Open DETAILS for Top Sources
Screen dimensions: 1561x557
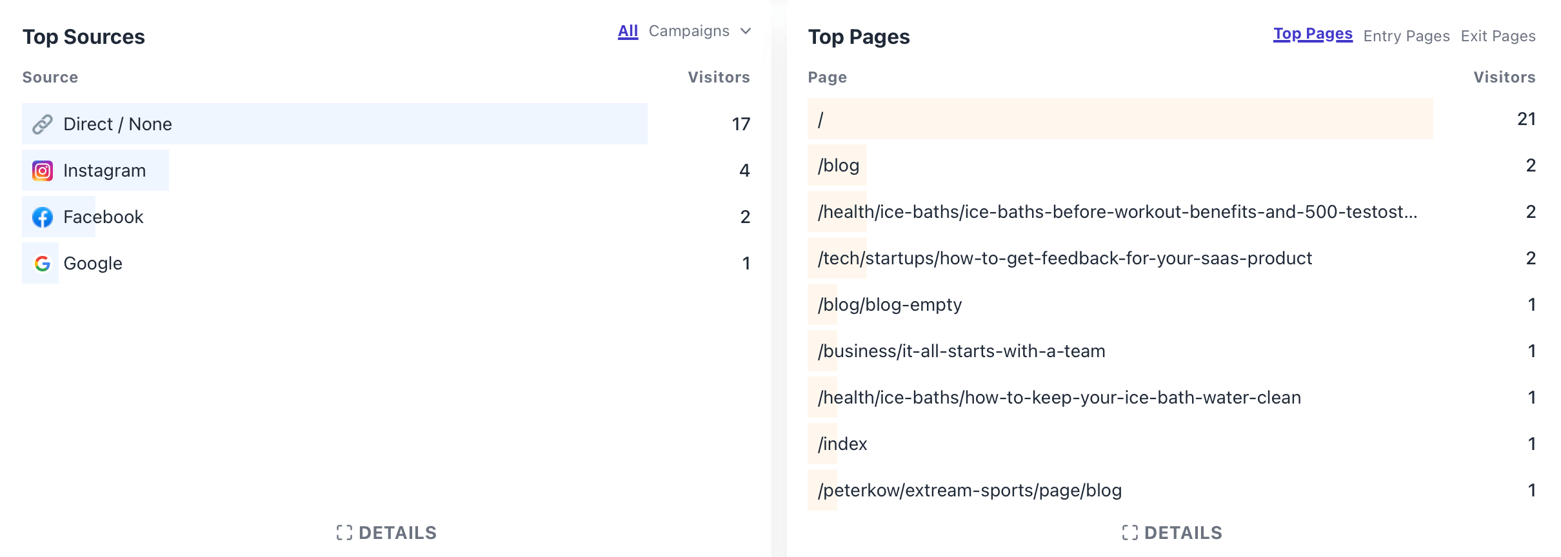(397, 533)
